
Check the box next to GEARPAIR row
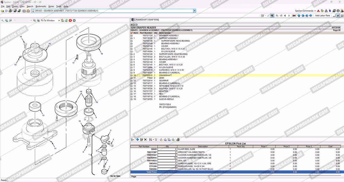coord(131,81)
